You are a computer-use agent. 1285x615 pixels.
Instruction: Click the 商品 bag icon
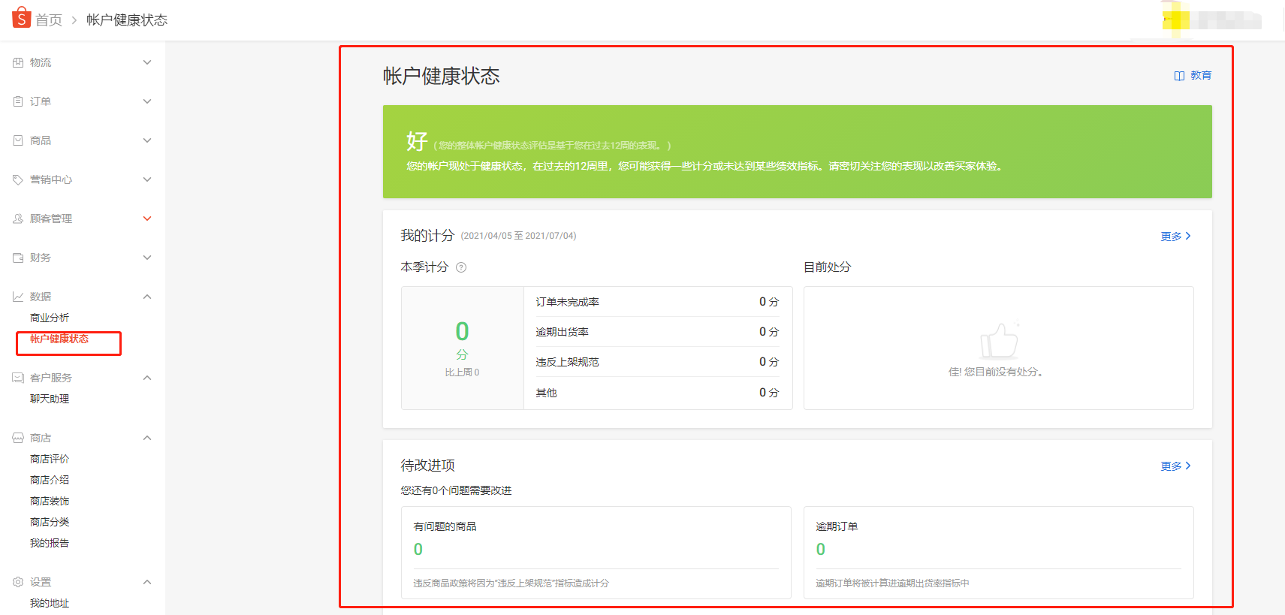click(x=18, y=140)
